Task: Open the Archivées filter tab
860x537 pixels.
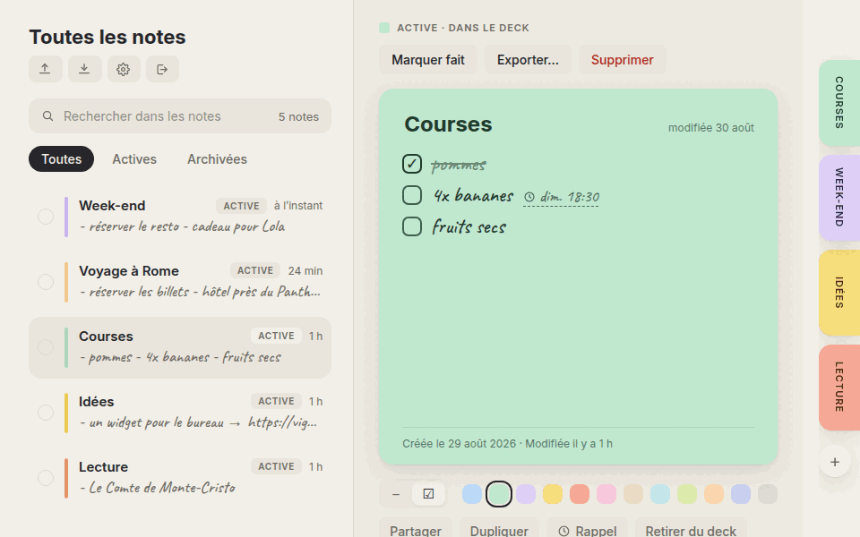Action: click(217, 159)
